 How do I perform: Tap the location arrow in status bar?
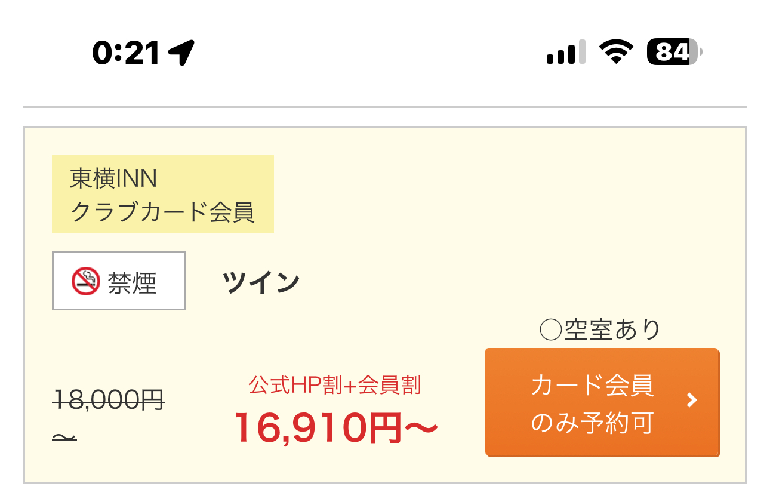pos(182,53)
